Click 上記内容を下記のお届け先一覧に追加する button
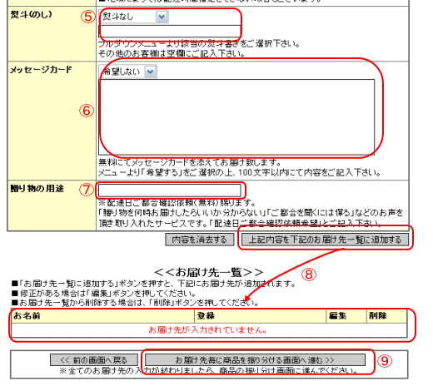The height and width of the screenshot is (391, 433). 325,240
